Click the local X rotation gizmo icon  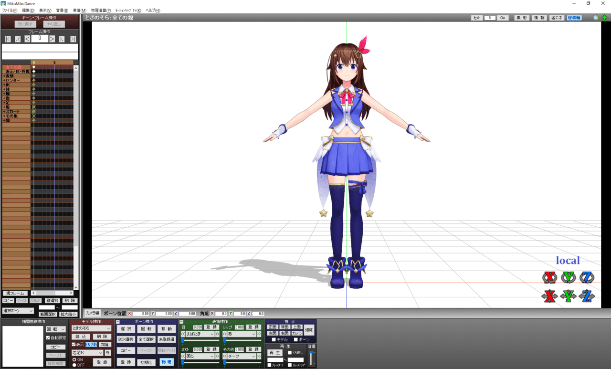click(550, 277)
